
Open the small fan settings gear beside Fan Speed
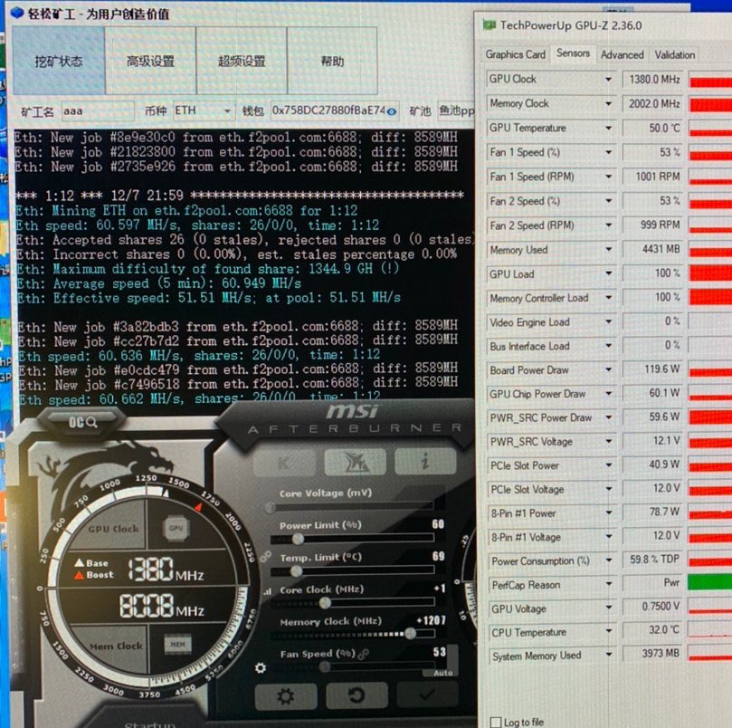coord(261,668)
